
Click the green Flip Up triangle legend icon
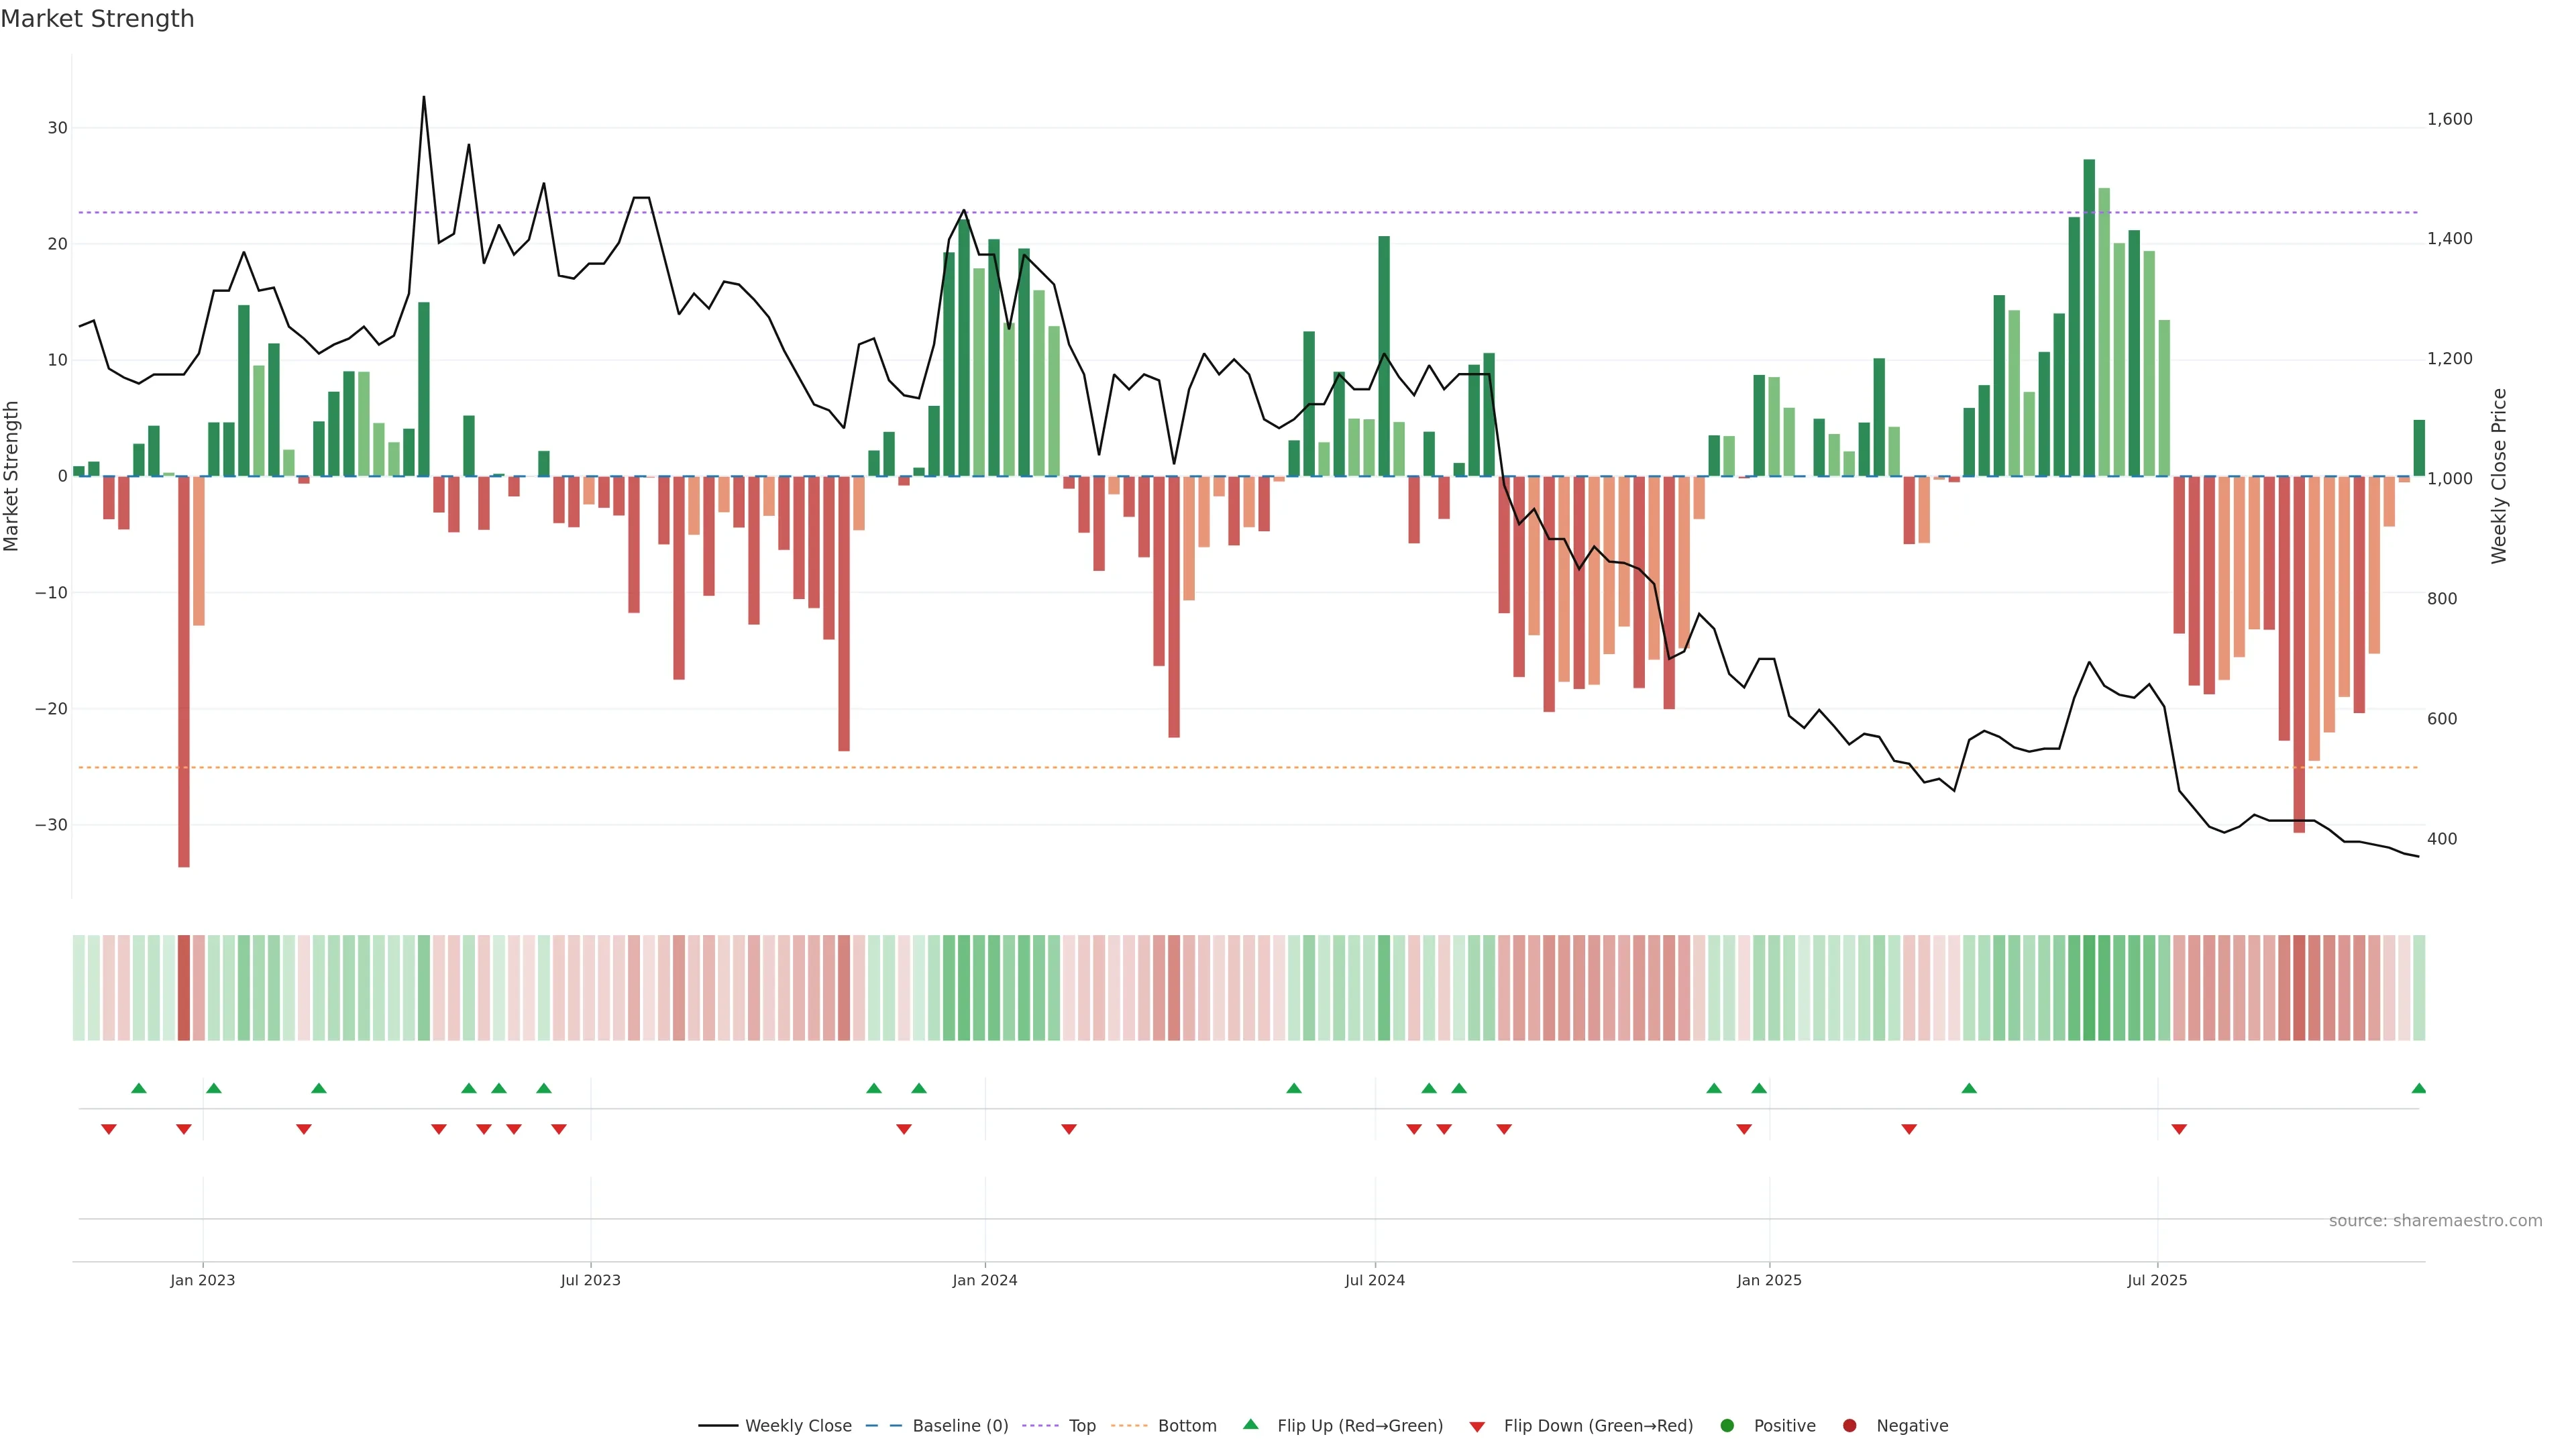[x=1250, y=1425]
